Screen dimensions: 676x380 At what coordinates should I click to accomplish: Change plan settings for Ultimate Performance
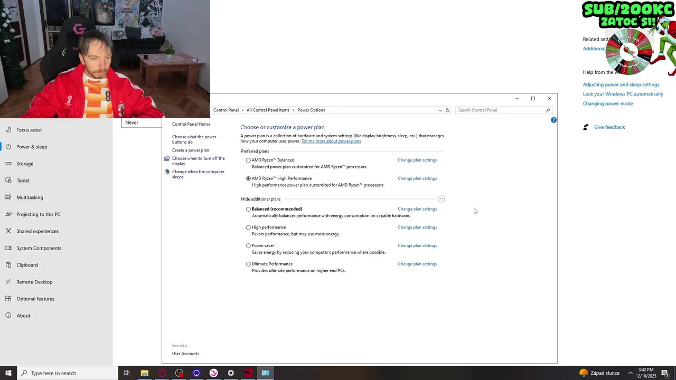pyautogui.click(x=417, y=264)
